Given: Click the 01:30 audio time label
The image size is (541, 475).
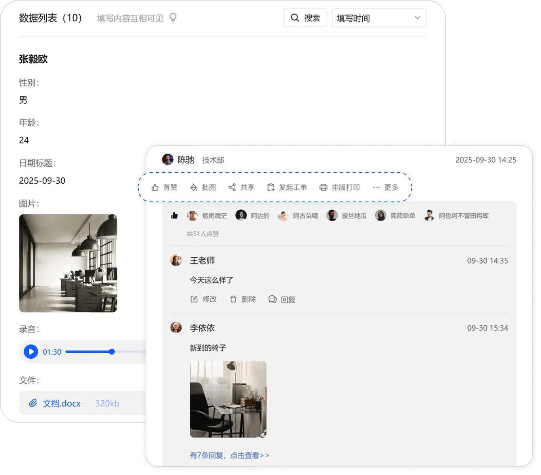Looking at the screenshot, I should (52, 352).
